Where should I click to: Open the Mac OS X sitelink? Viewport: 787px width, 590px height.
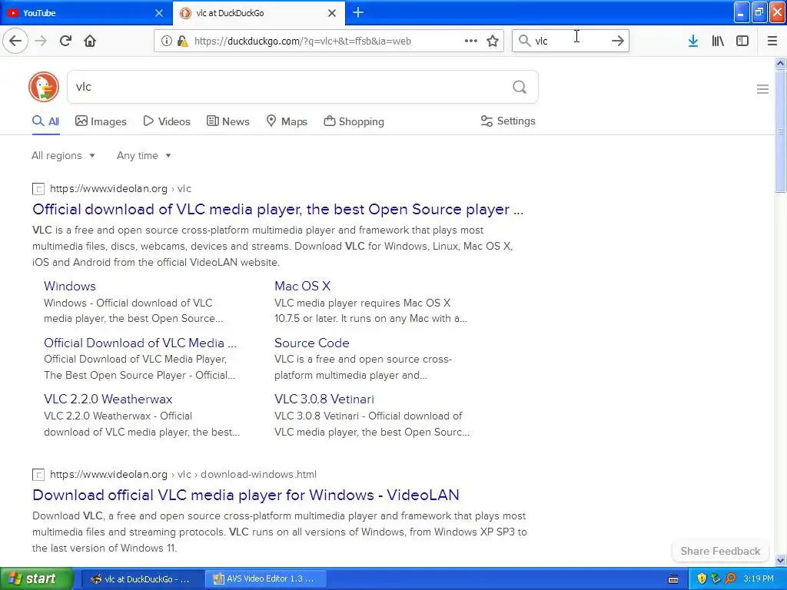(x=302, y=286)
